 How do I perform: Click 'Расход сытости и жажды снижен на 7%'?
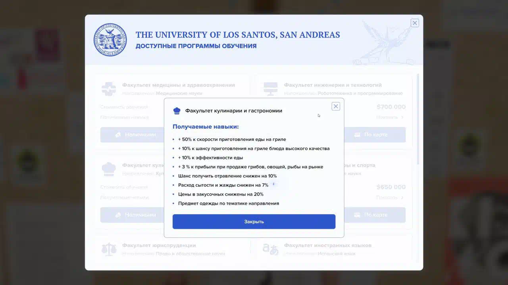pyautogui.click(x=223, y=185)
